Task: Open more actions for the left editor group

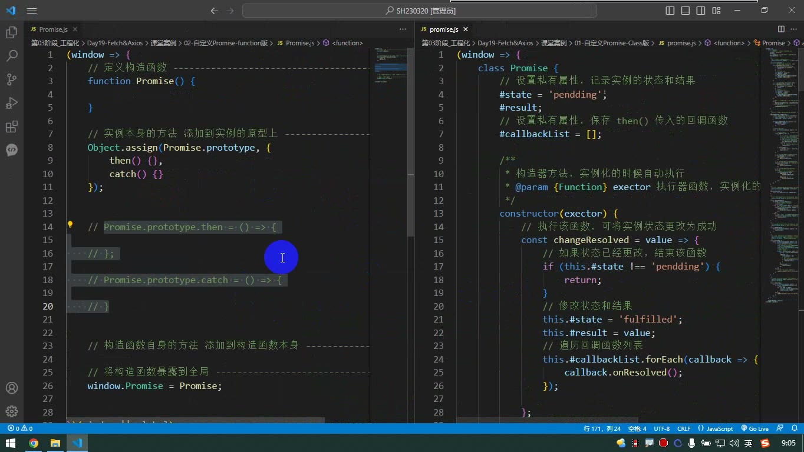Action: pos(403,29)
